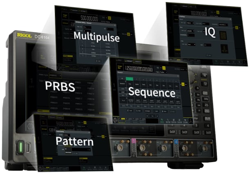Close the Sequence editor dialog

(x=178, y=76)
